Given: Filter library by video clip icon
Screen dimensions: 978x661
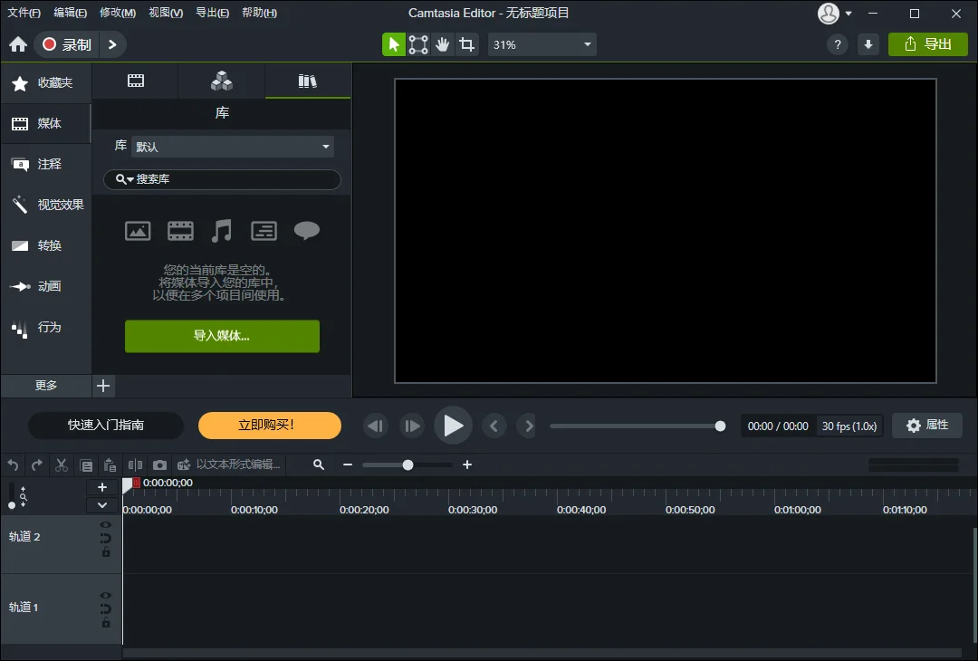Looking at the screenshot, I should click(180, 231).
